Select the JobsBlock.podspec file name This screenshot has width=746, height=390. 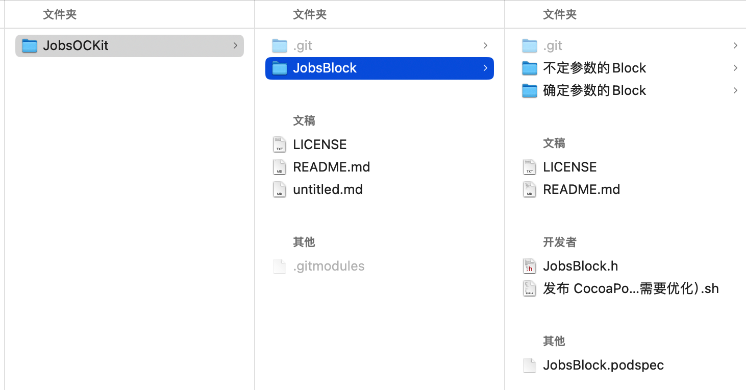point(604,365)
